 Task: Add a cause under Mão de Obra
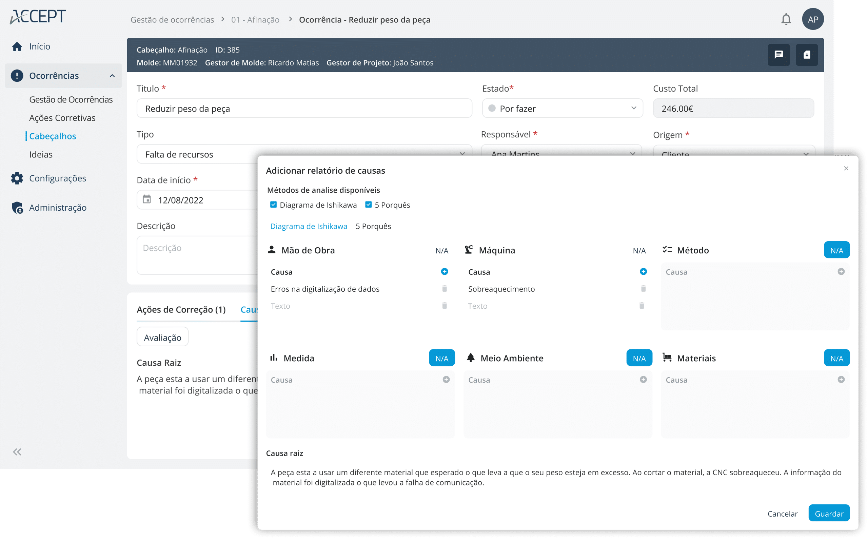(444, 272)
